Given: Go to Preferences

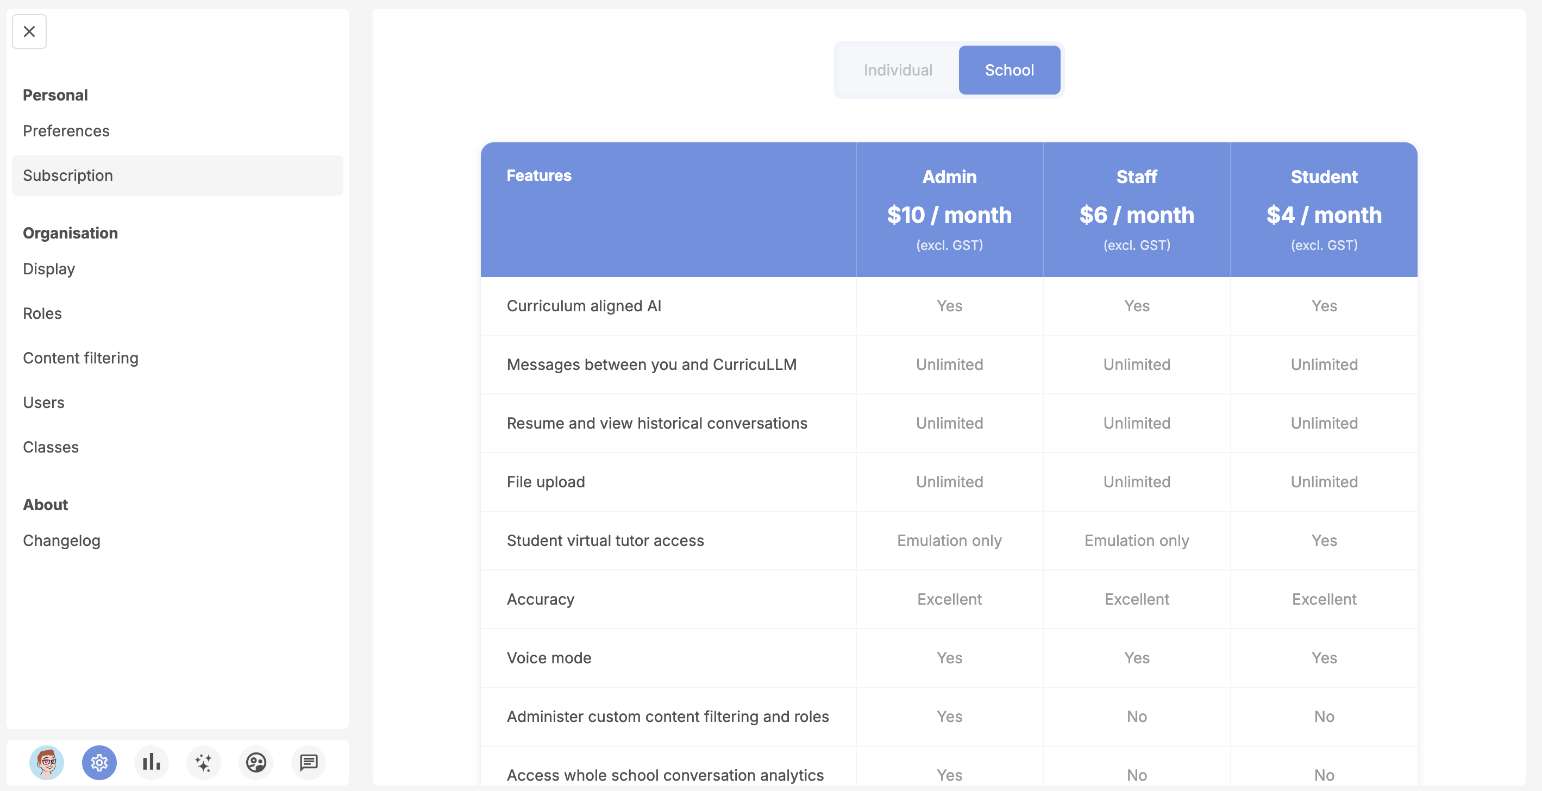Looking at the screenshot, I should point(66,131).
